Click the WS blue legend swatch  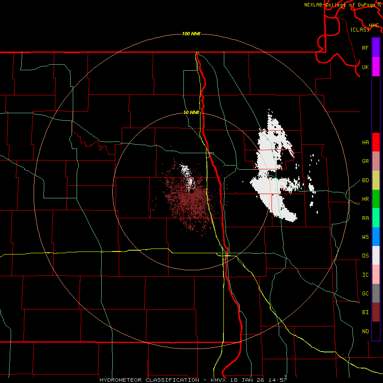coord(376,237)
